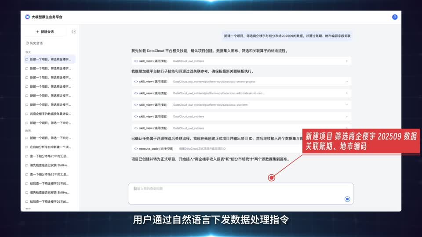Click the chat icon beside 在自助分析平台中新建一个项
The image size is (422, 237).
click(27, 147)
